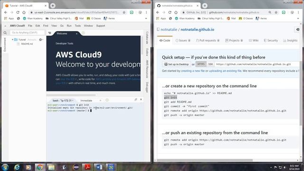
Task: Open the Find menu in Cloud9
Action: tap(46, 26)
